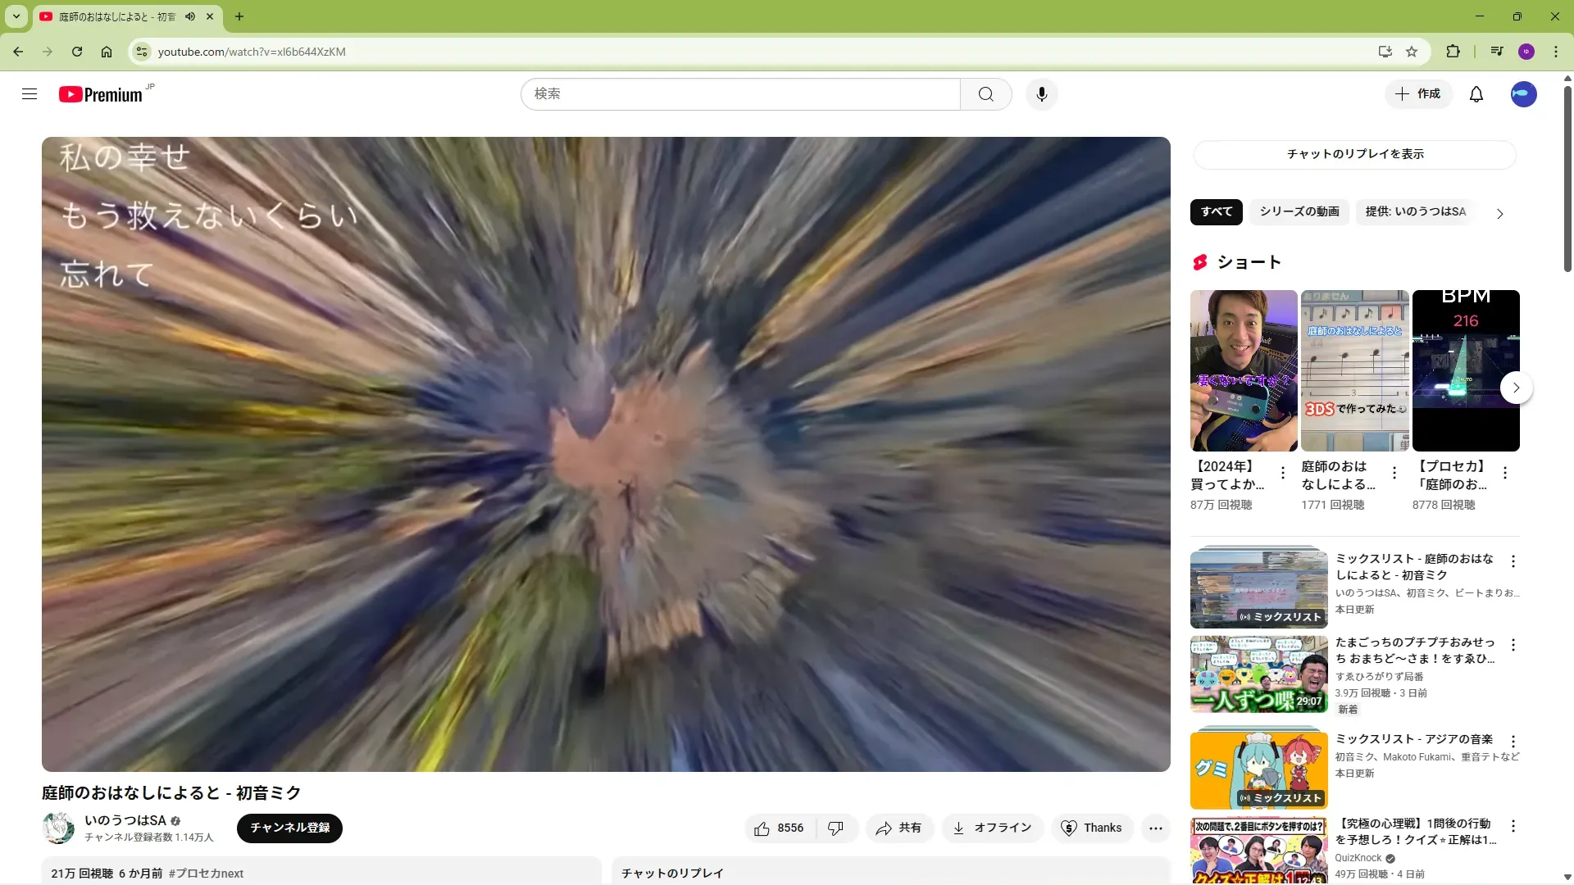Open the notifications bell
1574x885 pixels.
point(1476,94)
